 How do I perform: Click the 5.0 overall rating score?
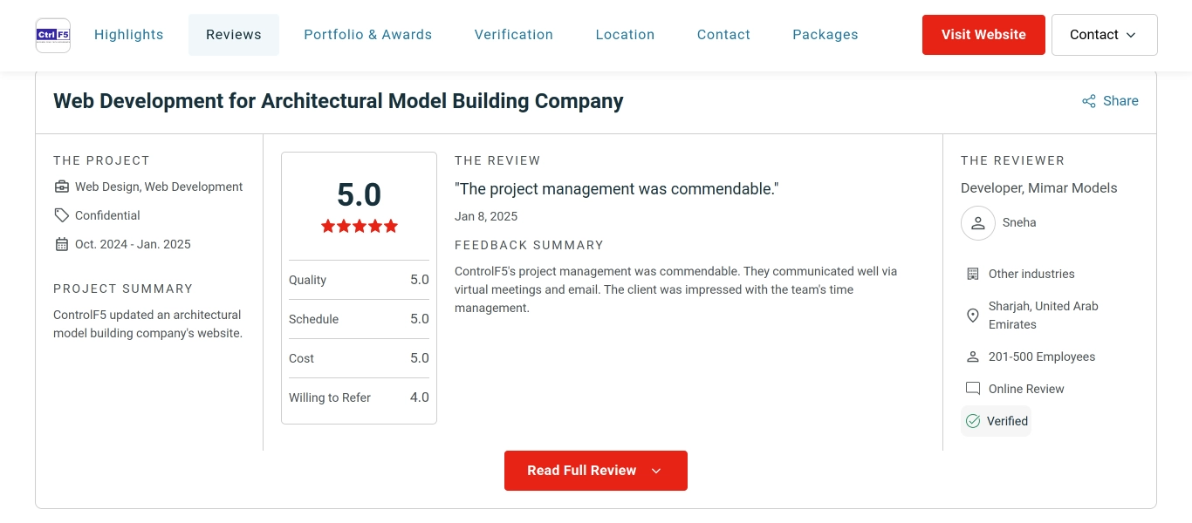359,195
